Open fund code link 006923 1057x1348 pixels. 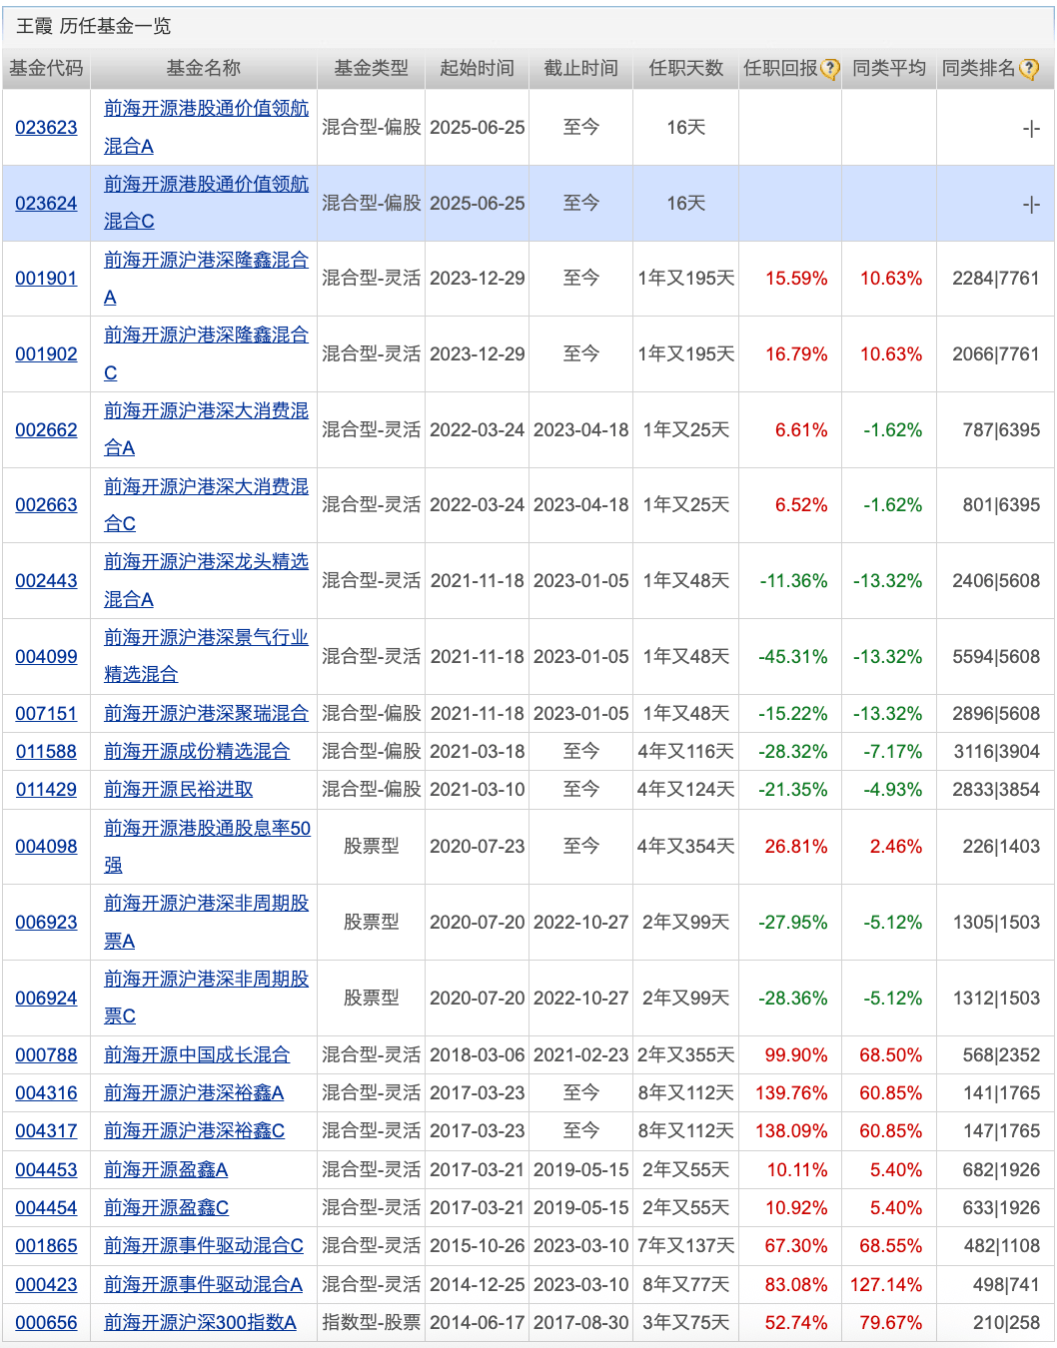point(46,922)
